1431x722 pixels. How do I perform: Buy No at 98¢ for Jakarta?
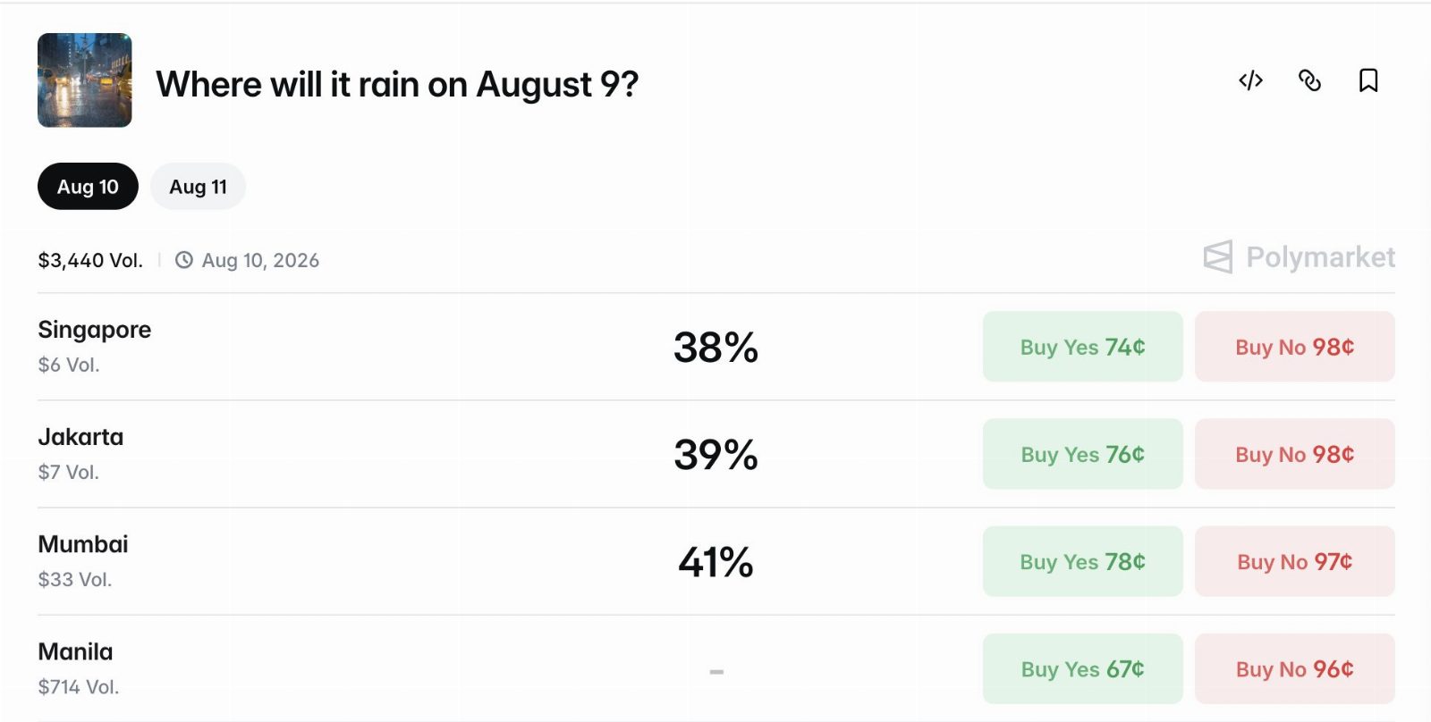point(1294,454)
